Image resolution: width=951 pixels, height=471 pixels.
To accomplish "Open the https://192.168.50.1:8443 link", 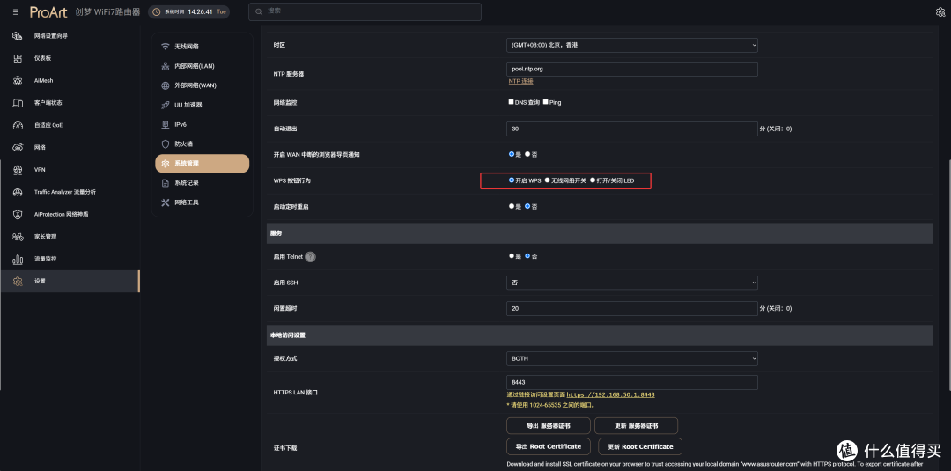I will pos(610,394).
